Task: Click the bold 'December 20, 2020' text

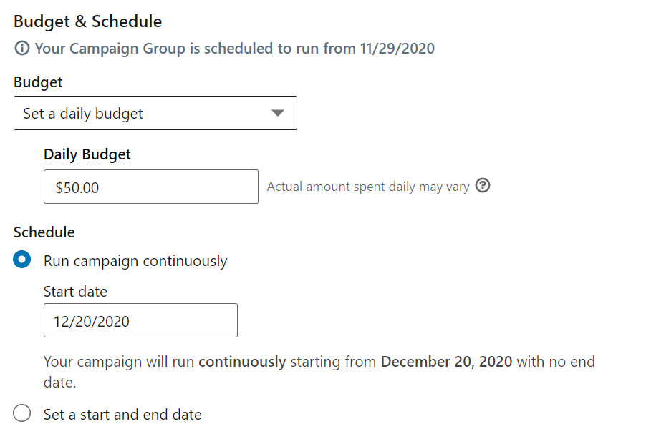Action: [447, 362]
